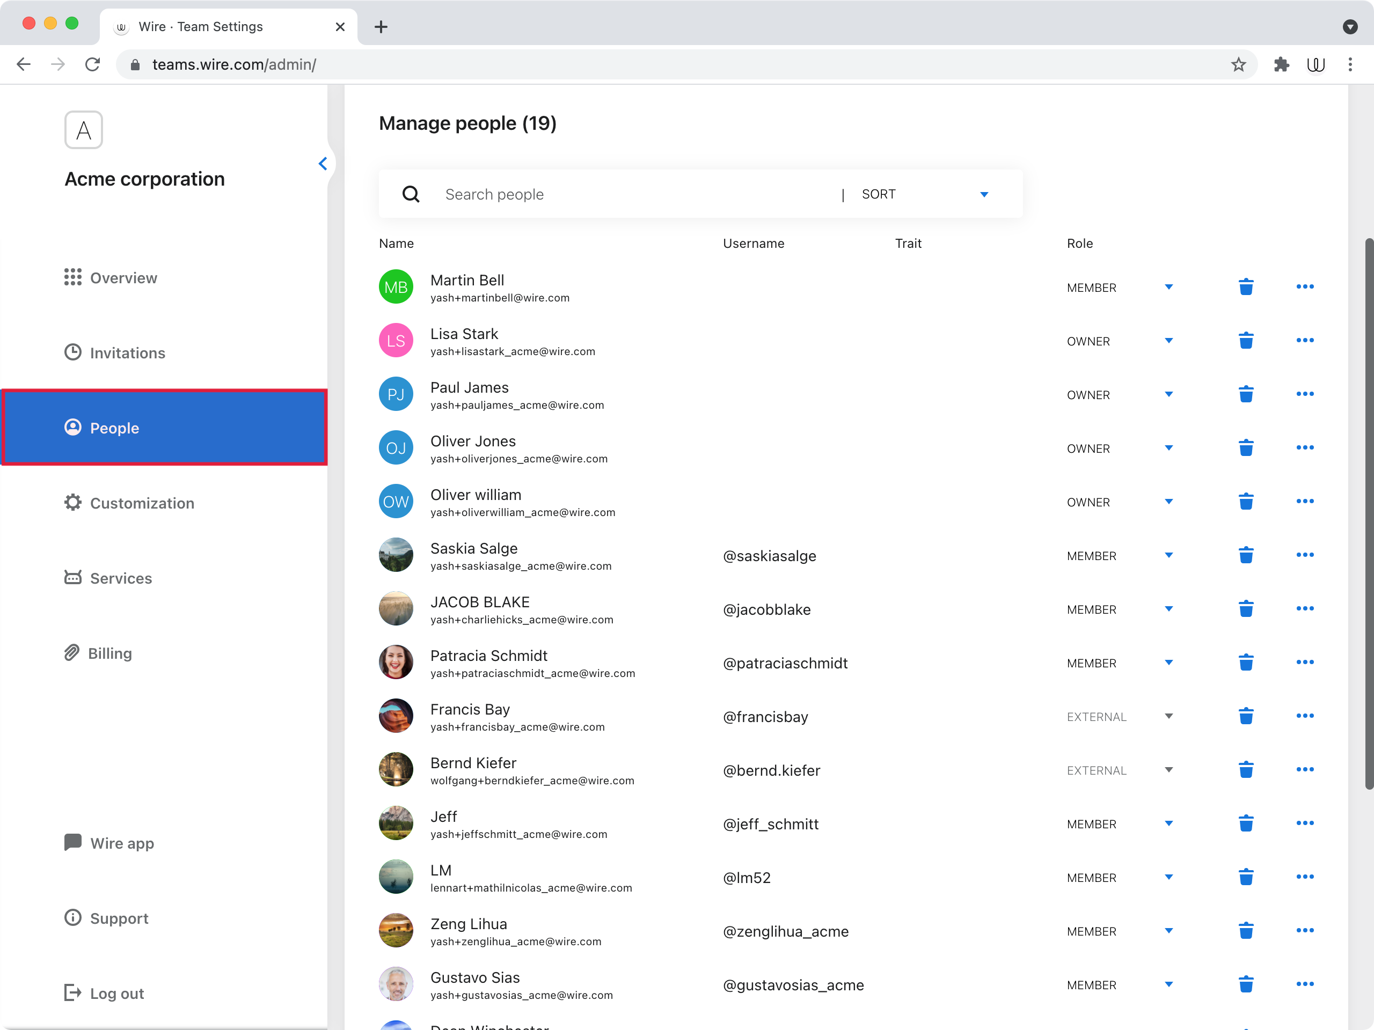Screen dimensions: 1374x1030
Task: Expand role dropdown for Martin Bell
Action: [1168, 287]
